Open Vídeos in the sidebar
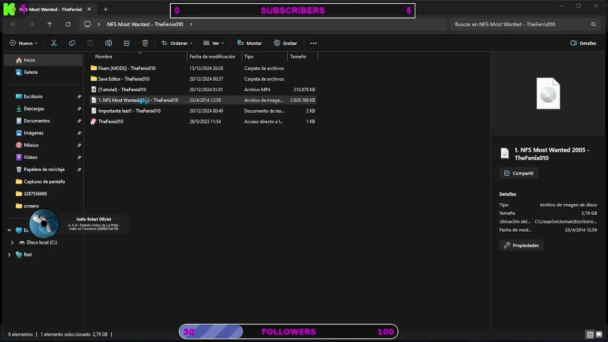Screen dimensions: 608x342 [30, 157]
